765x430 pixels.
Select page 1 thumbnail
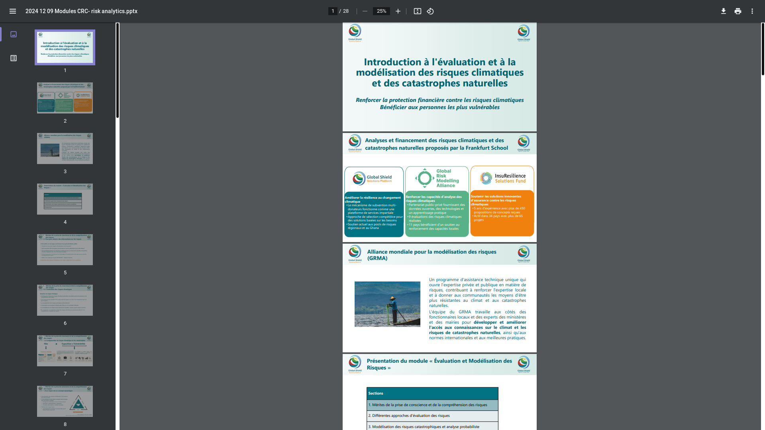(x=65, y=47)
